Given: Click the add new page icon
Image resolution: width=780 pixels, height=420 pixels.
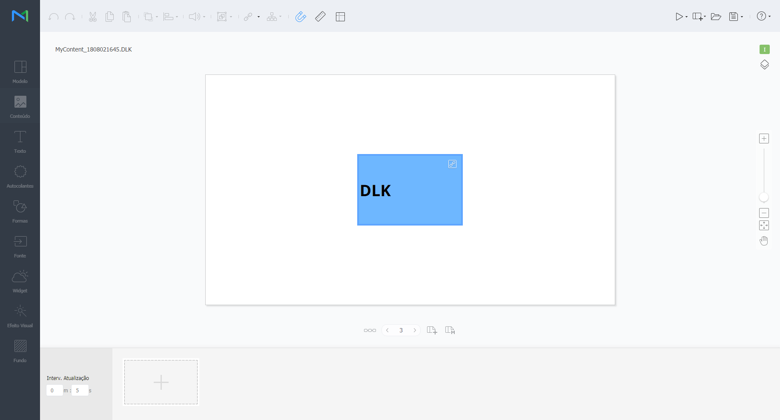Looking at the screenshot, I should point(432,330).
